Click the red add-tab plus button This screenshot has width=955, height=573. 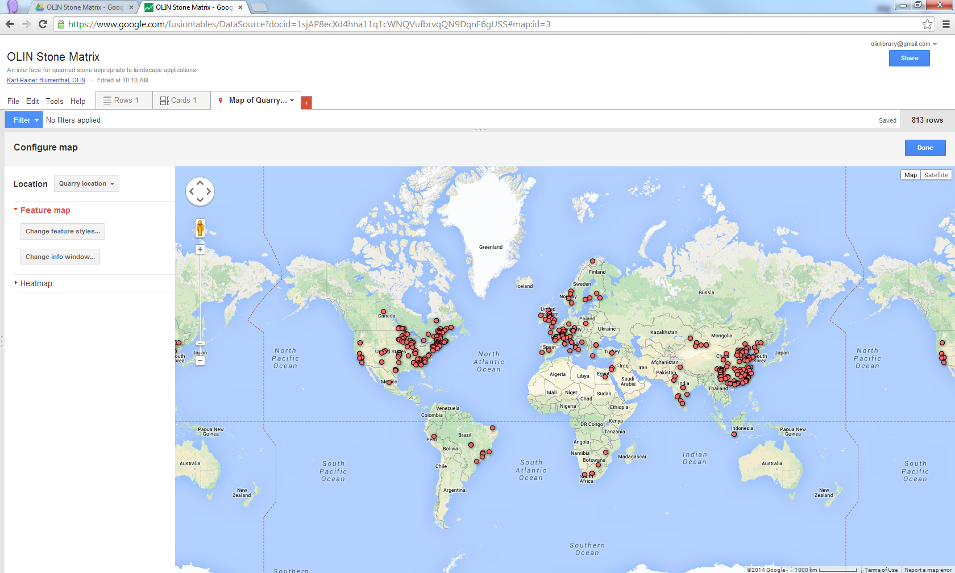306,103
